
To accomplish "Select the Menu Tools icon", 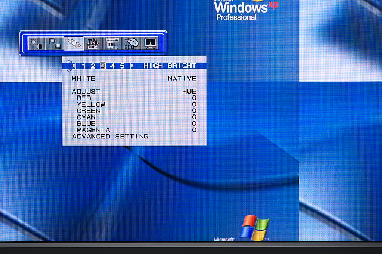I will click(112, 44).
